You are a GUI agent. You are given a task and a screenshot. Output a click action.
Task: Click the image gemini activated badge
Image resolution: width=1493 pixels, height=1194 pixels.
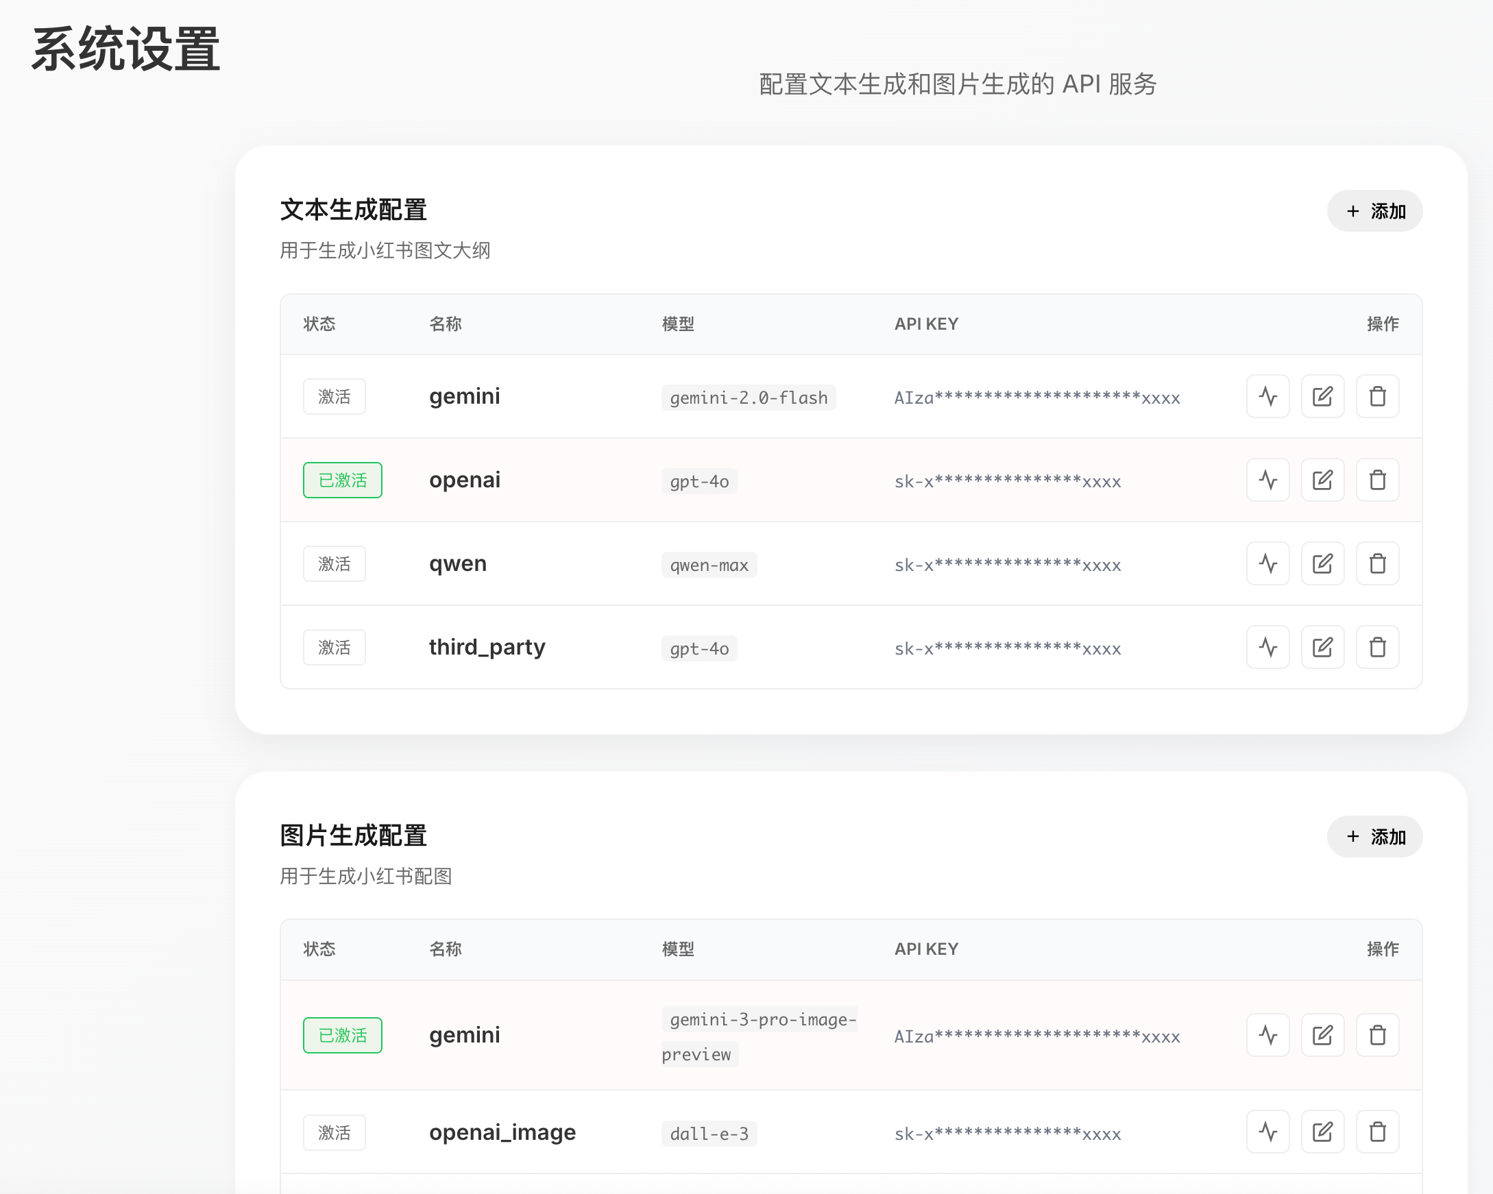pyautogui.click(x=342, y=1036)
